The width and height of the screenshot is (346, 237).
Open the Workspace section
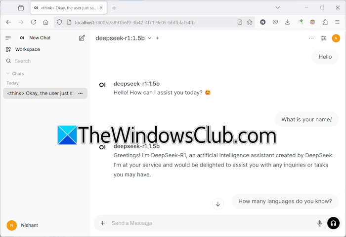tap(23, 49)
